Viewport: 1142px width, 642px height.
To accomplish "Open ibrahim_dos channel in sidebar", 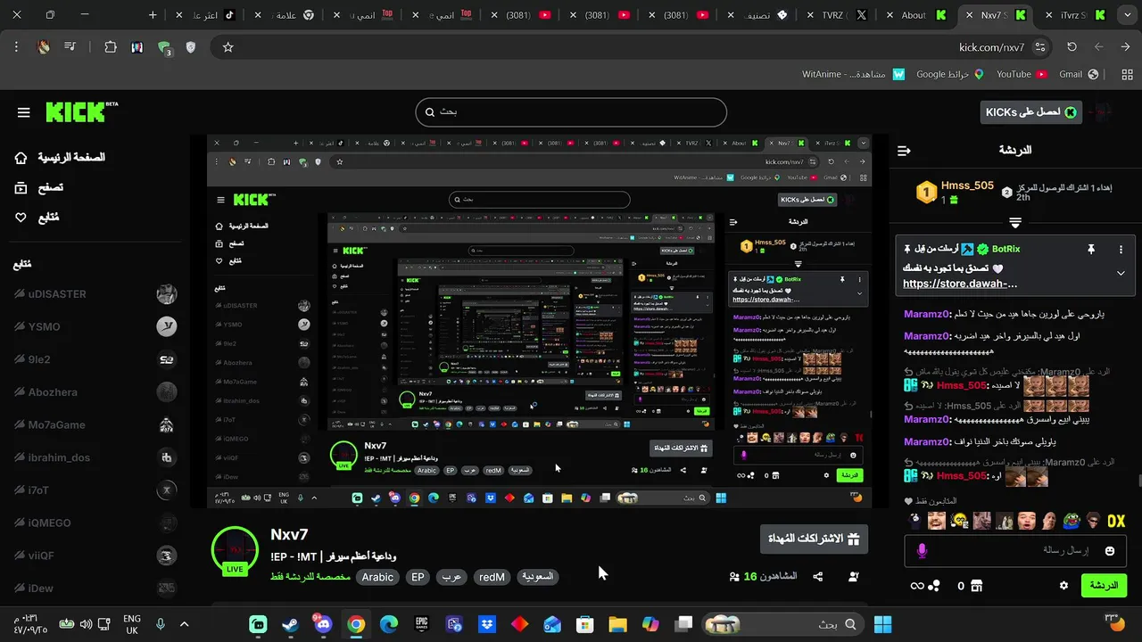I will pyautogui.click(x=94, y=457).
